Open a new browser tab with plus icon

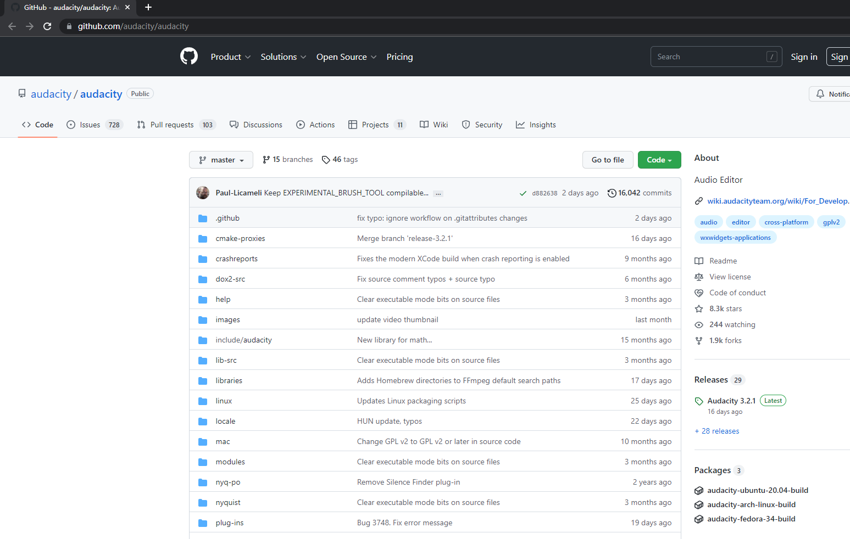pos(148,7)
